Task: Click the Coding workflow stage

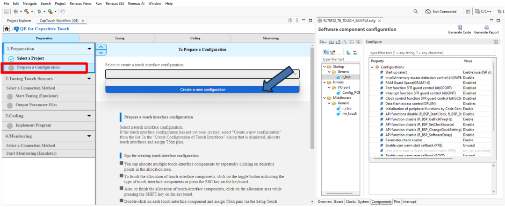Action: point(195,38)
